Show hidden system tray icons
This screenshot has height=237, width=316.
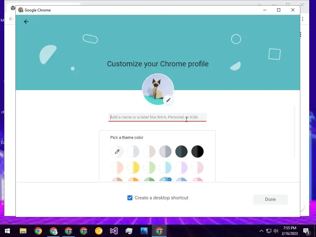(x=261, y=231)
